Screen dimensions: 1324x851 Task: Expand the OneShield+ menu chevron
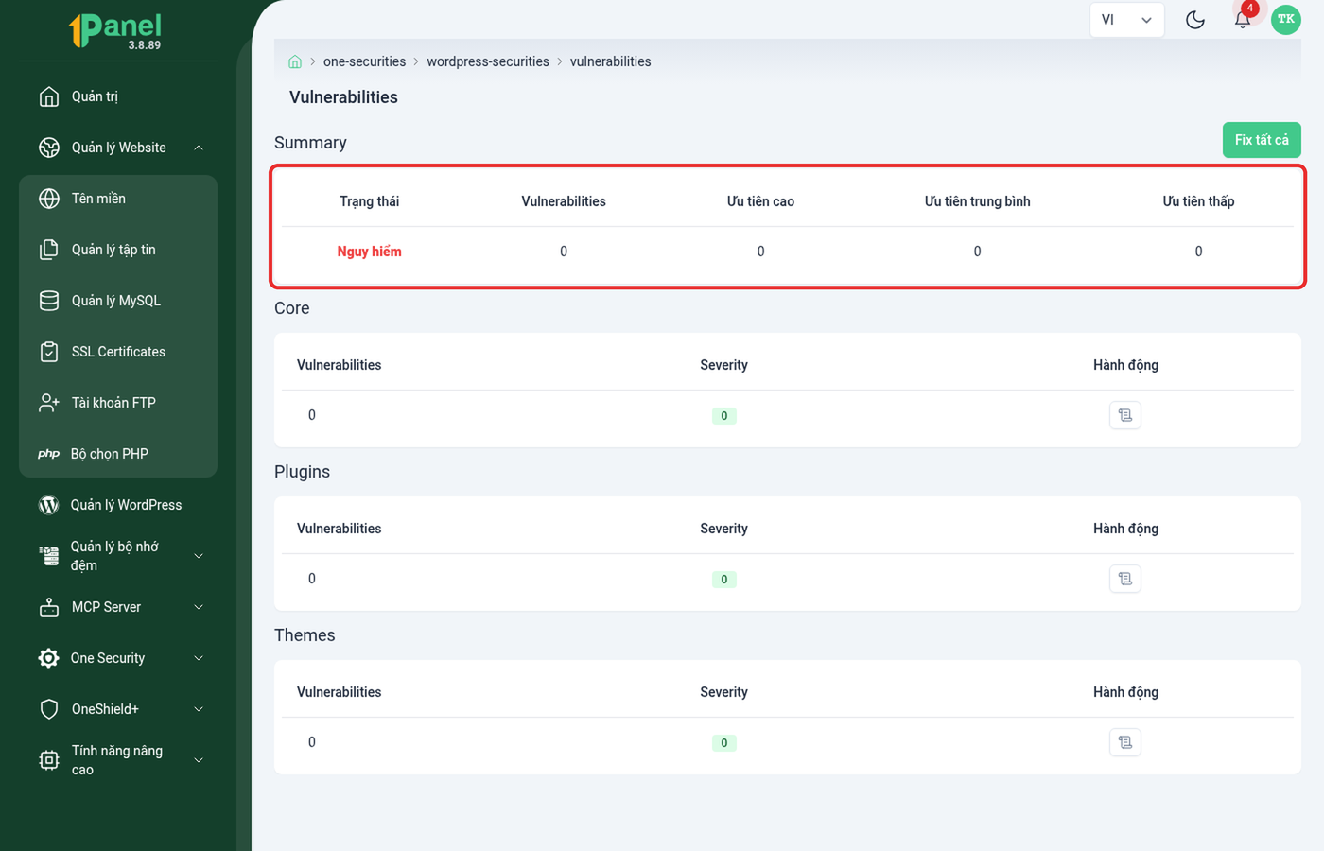(199, 709)
